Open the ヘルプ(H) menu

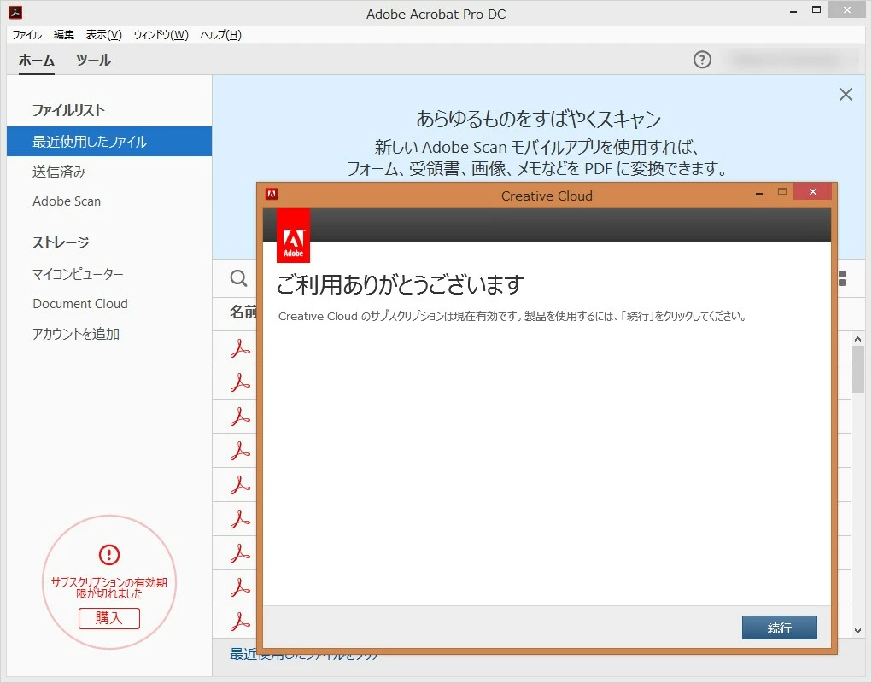221,35
